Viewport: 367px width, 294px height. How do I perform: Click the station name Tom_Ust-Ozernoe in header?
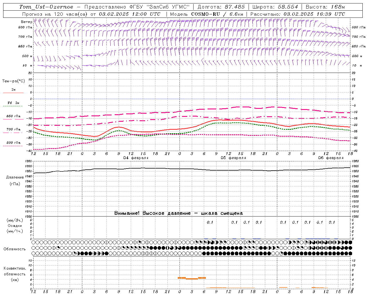pyautogui.click(x=46, y=7)
